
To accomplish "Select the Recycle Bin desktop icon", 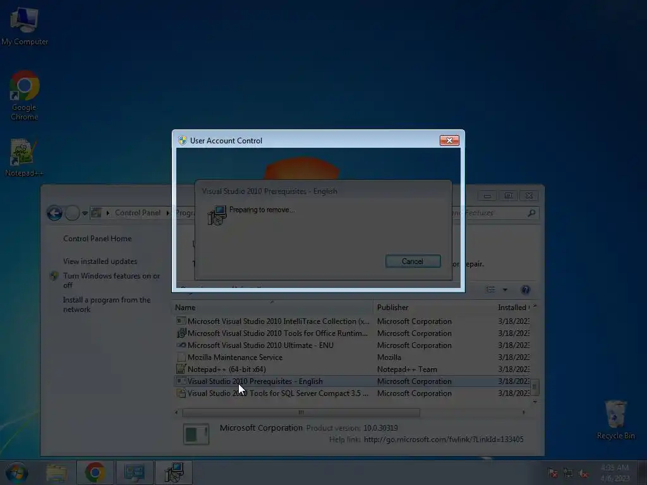I will [615, 419].
